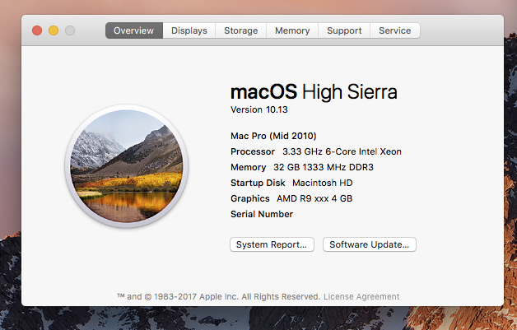Click the 3.33 GHz 6-Core Intel Xeon value
This screenshot has width=517, height=330.
coord(342,151)
